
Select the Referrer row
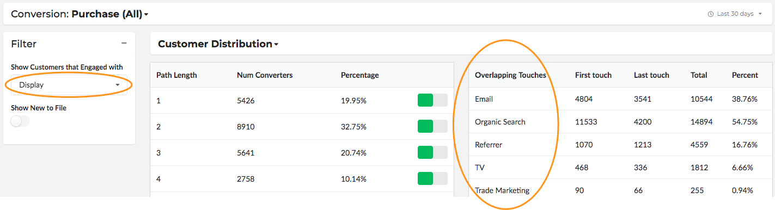click(x=620, y=145)
